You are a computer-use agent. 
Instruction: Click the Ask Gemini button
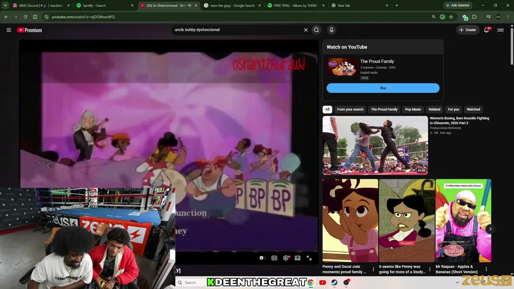pos(457,6)
